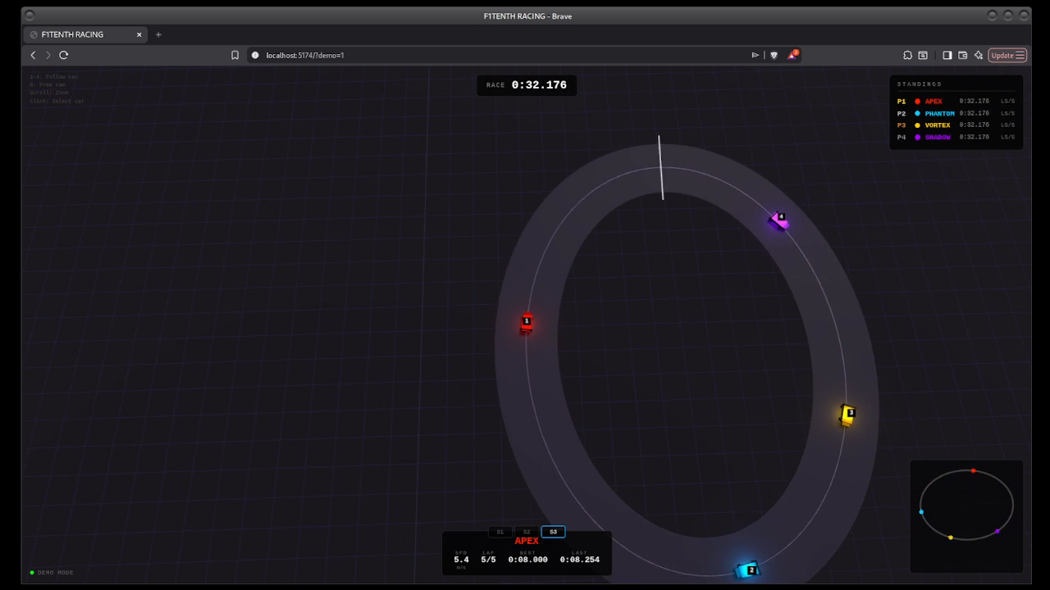Click the bookmark icon beside the address bar
Viewport: 1050px width, 590px height.
235,55
